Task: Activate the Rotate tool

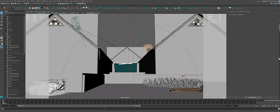Action: [2, 25]
